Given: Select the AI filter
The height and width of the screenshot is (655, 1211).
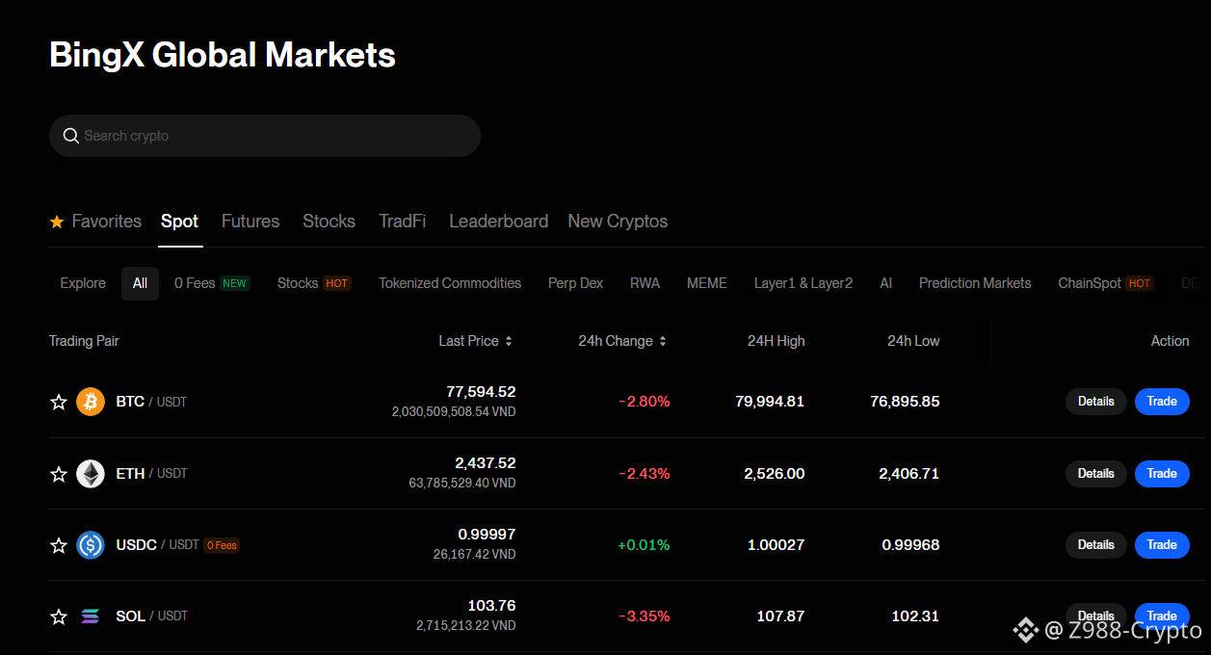Looking at the screenshot, I should (886, 283).
